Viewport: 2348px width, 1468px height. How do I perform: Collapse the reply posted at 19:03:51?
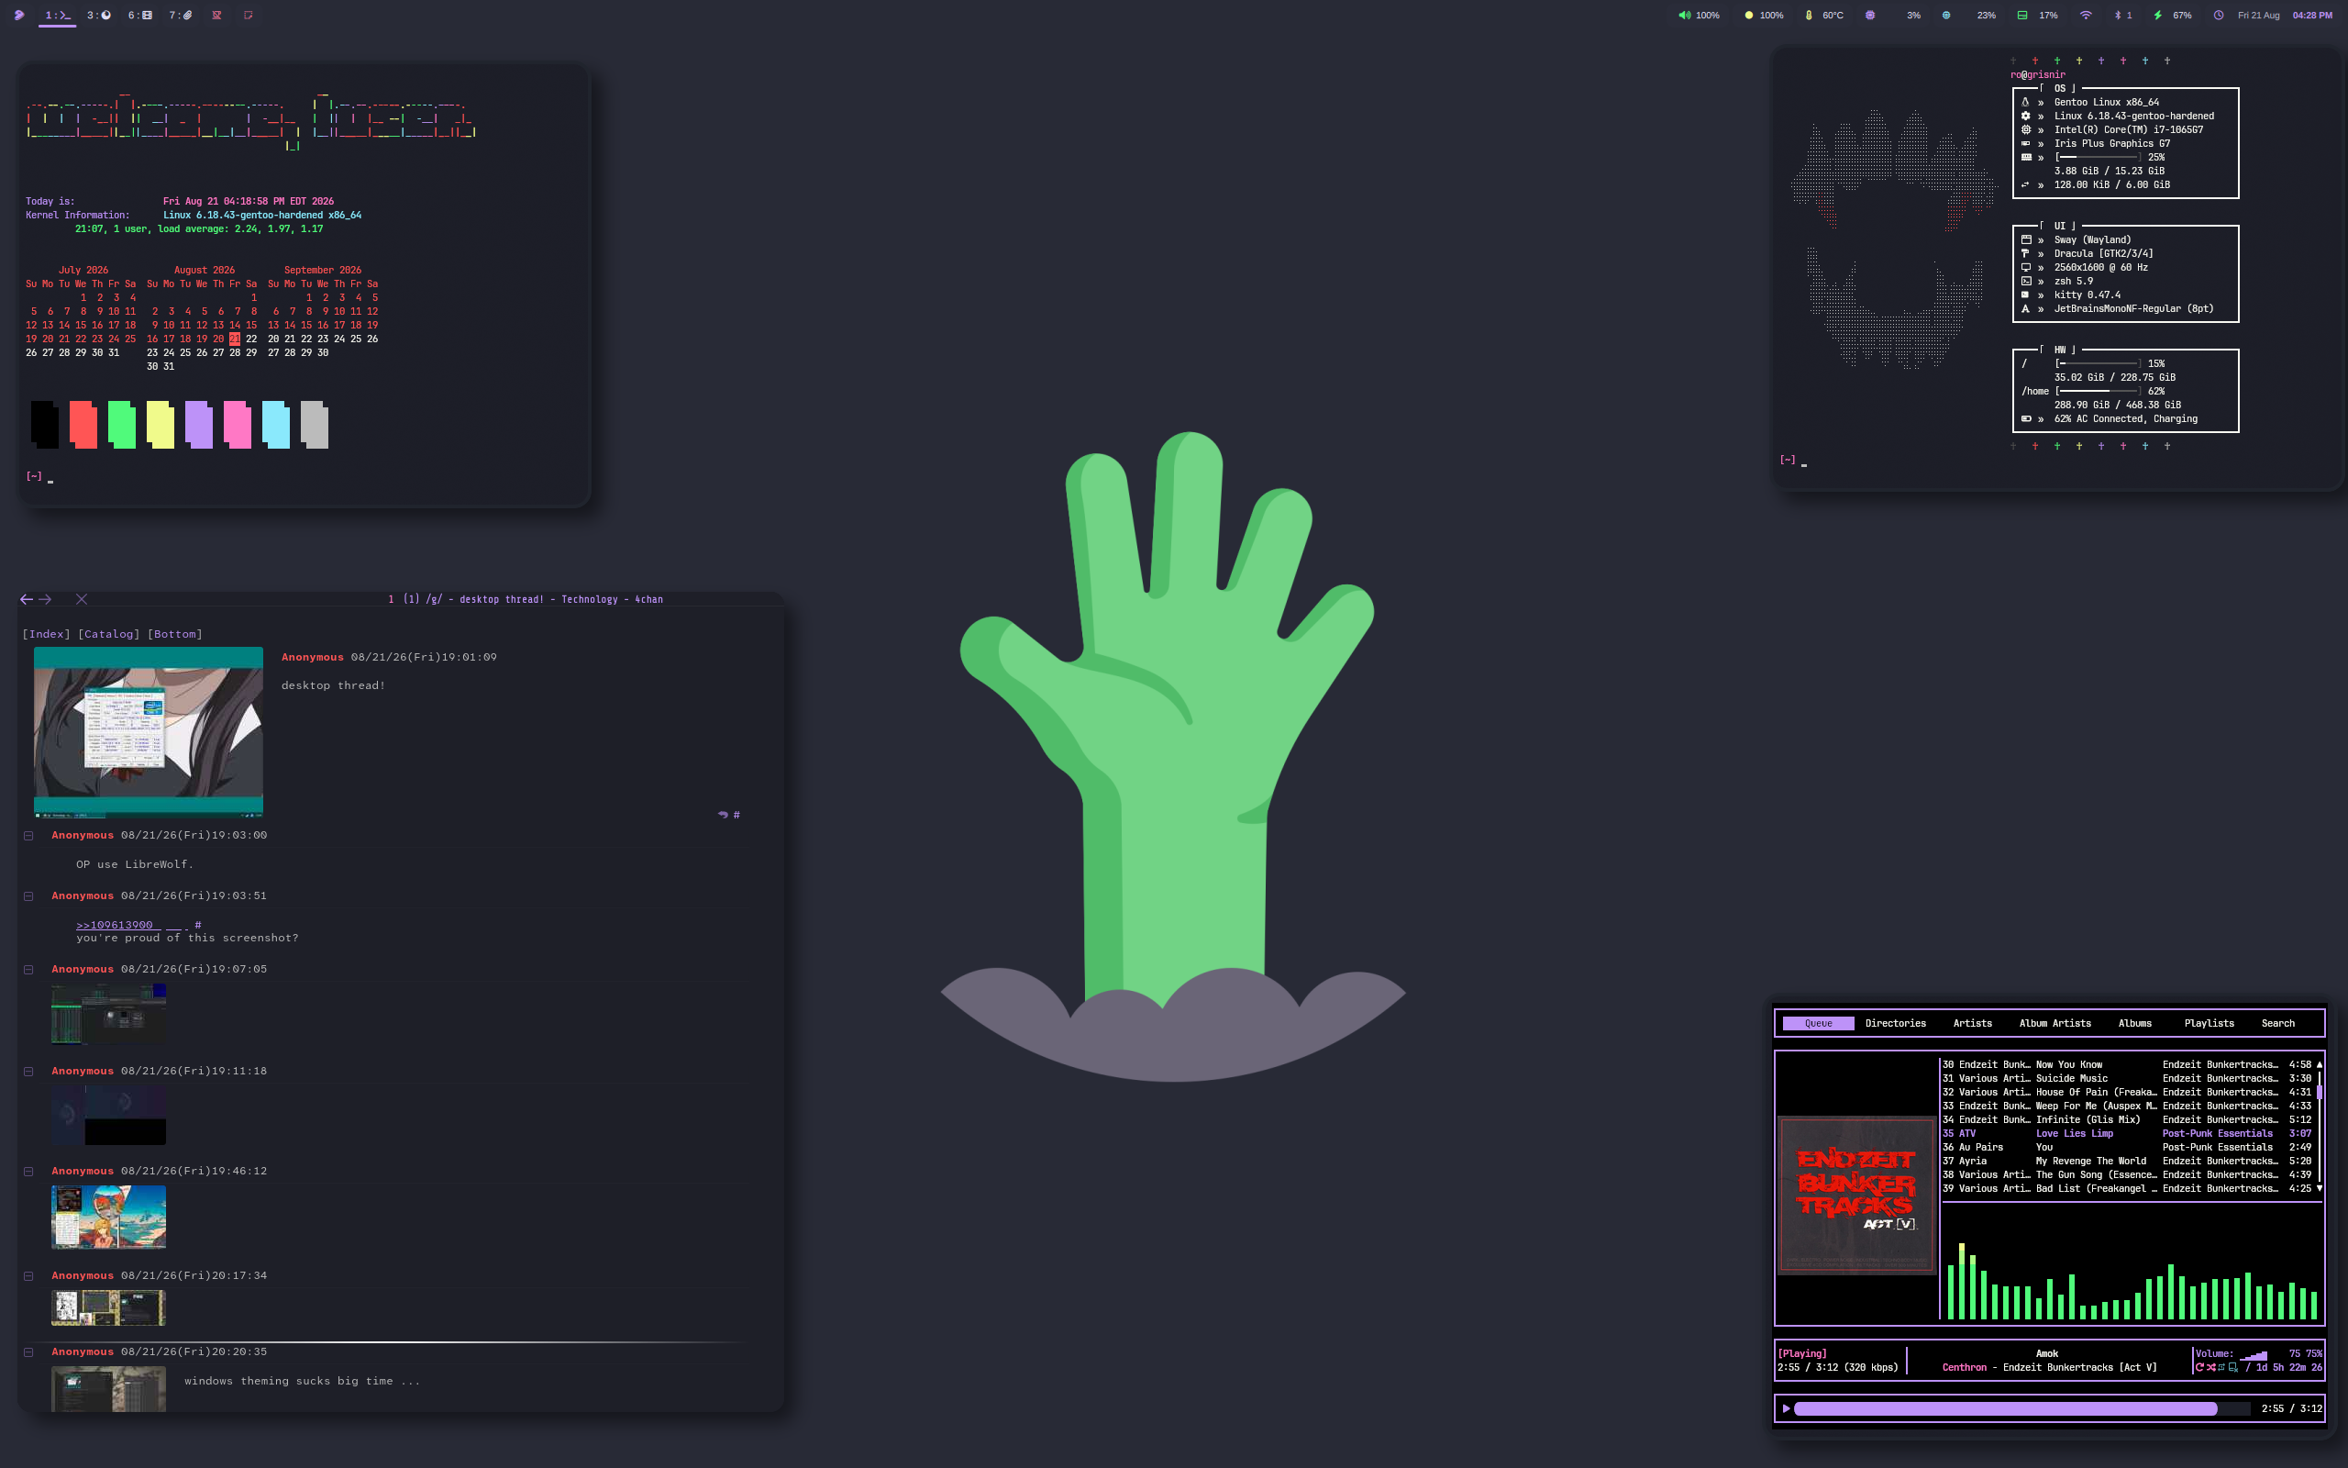click(x=28, y=896)
